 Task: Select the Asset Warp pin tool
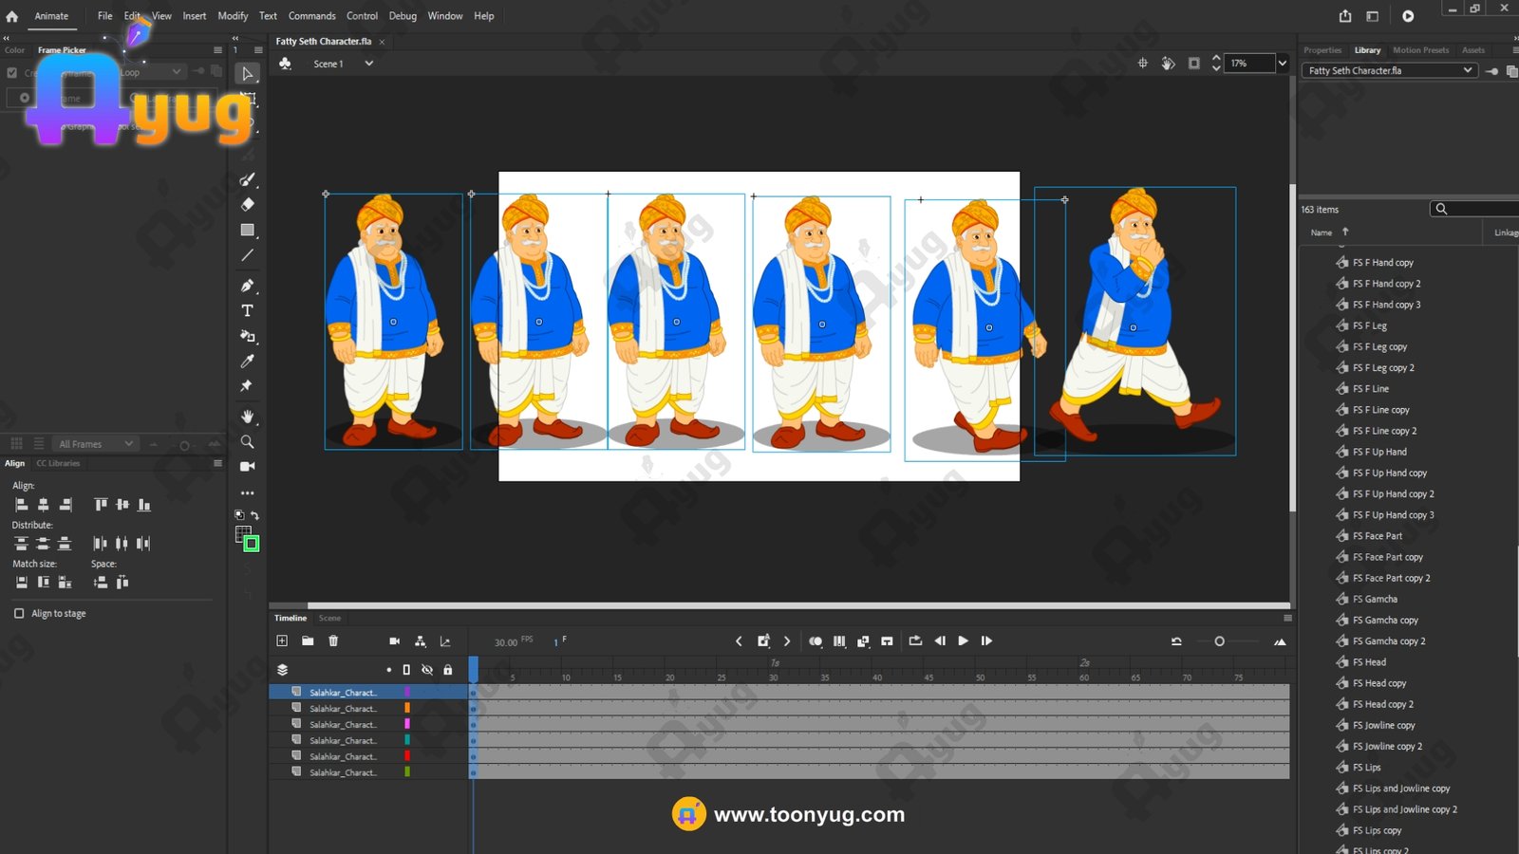coord(248,386)
